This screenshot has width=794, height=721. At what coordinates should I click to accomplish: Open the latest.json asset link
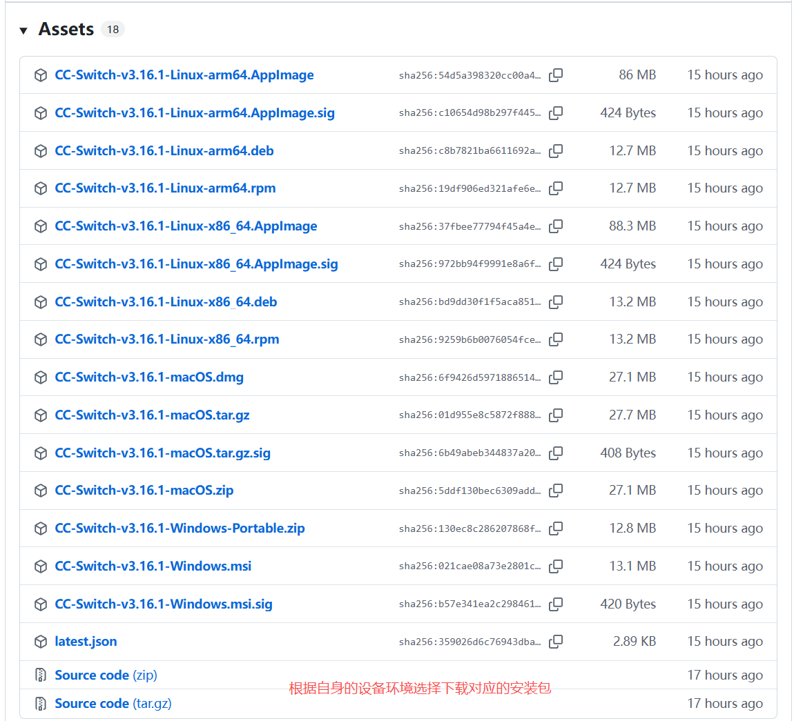pos(86,642)
